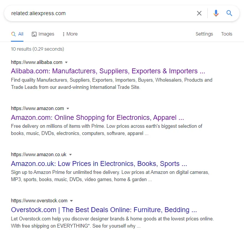Expand amazon.co.uk URL dropdown arrow
The width and height of the screenshot is (244, 231).
70,155
